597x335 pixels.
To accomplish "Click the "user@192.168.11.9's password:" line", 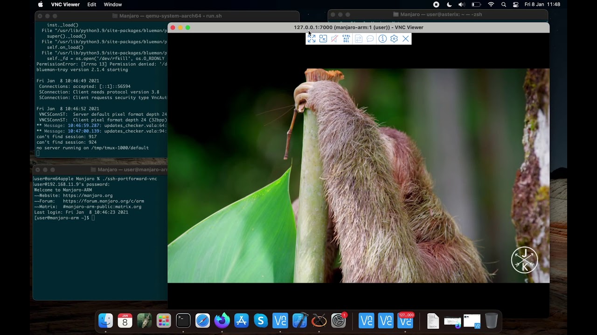I will (x=72, y=184).
